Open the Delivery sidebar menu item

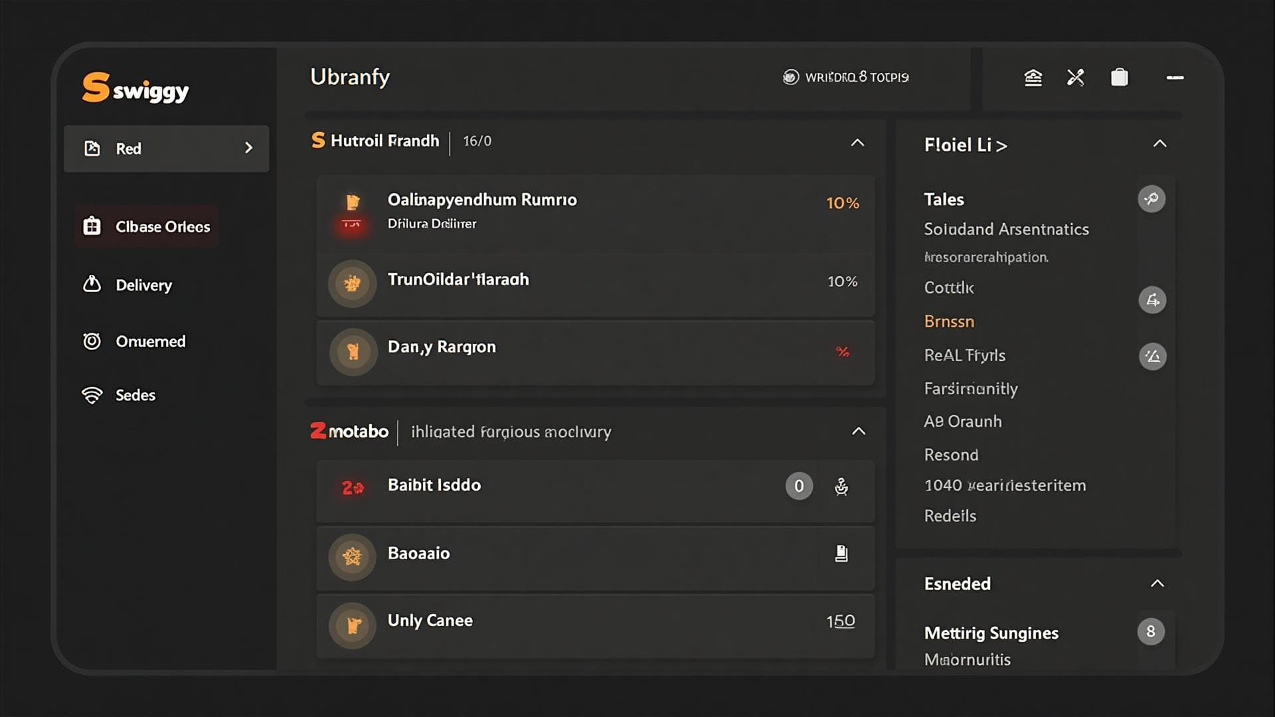click(143, 285)
